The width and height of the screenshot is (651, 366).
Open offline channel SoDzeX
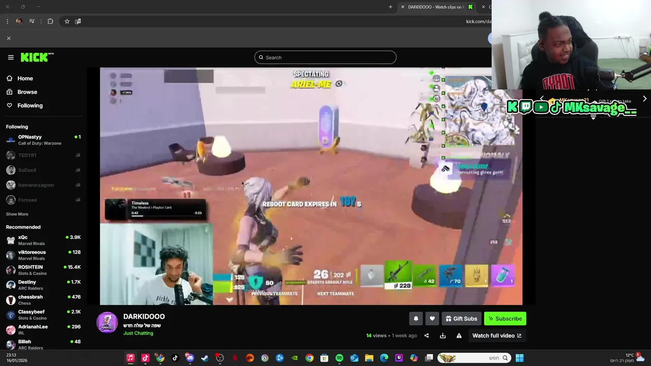pos(43,170)
